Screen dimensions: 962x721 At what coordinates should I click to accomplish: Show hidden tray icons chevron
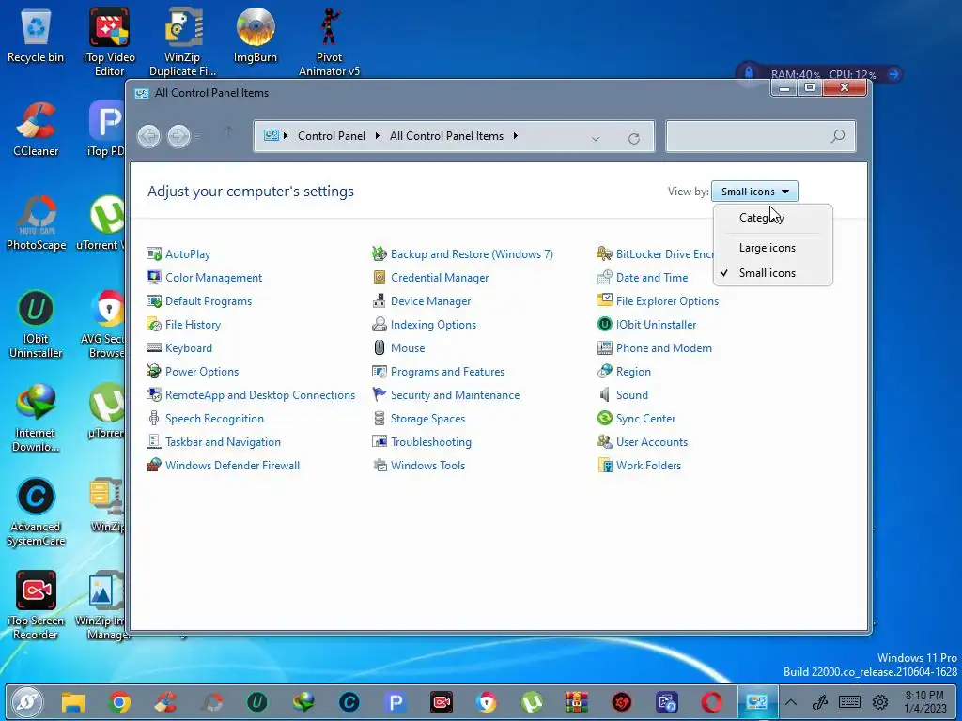(791, 702)
